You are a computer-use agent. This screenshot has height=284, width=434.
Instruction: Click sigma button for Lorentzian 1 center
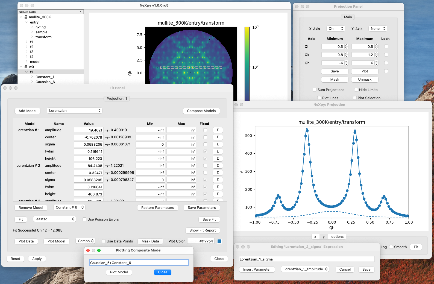[x=218, y=137]
